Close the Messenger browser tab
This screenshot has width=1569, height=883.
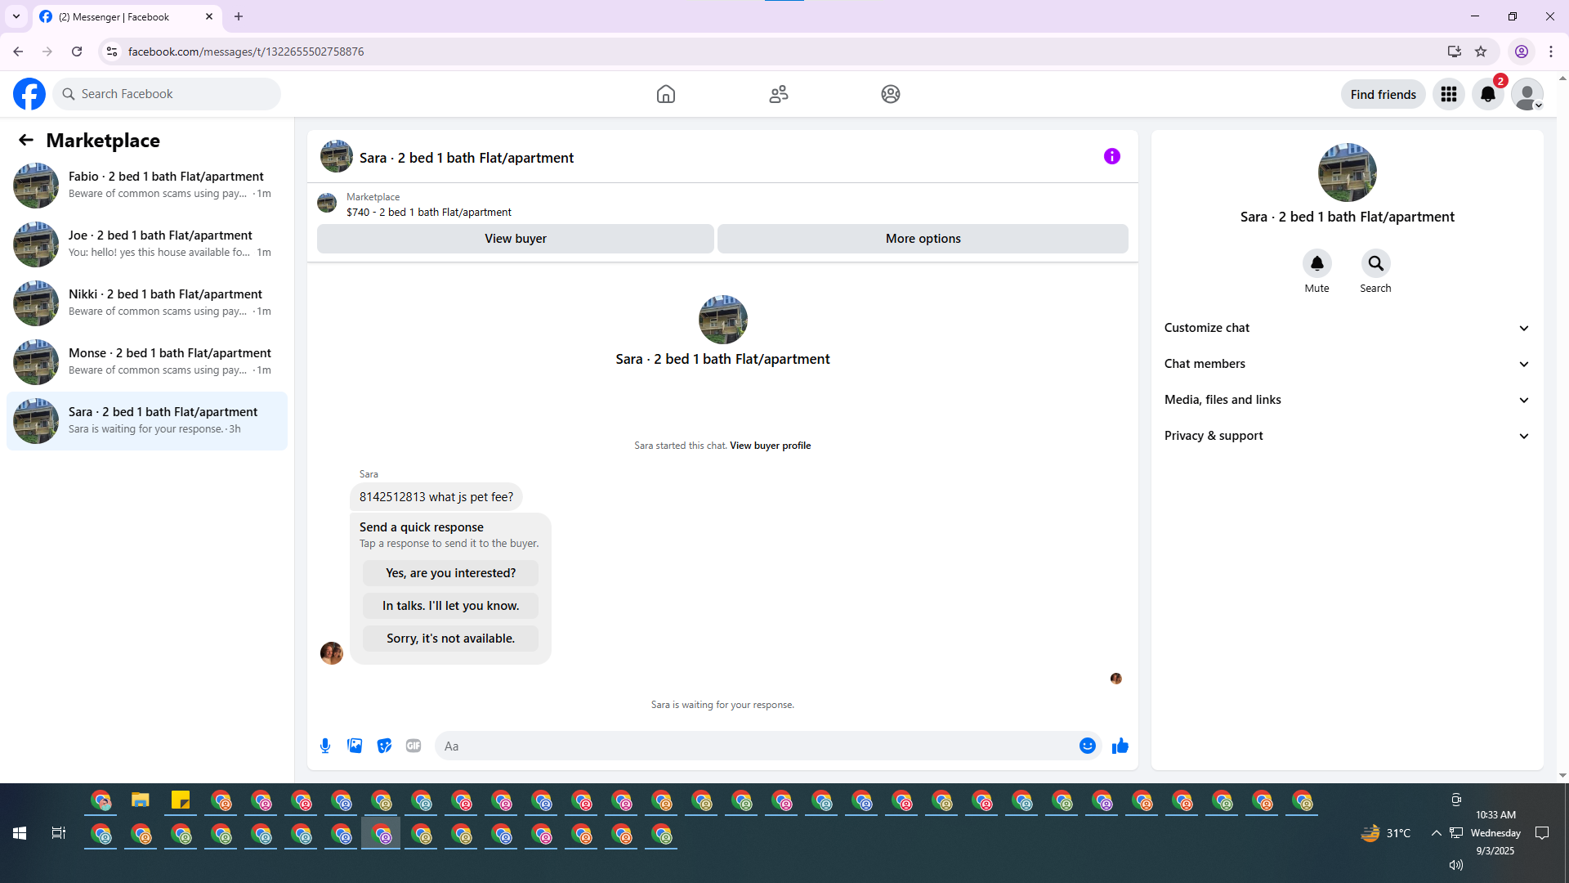pyautogui.click(x=209, y=16)
